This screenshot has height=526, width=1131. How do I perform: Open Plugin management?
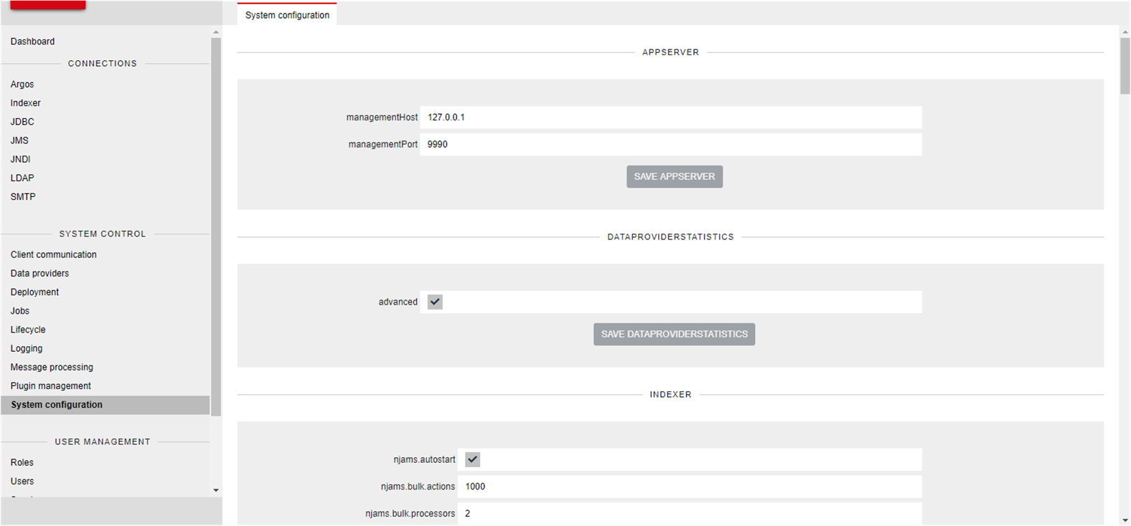coord(51,386)
